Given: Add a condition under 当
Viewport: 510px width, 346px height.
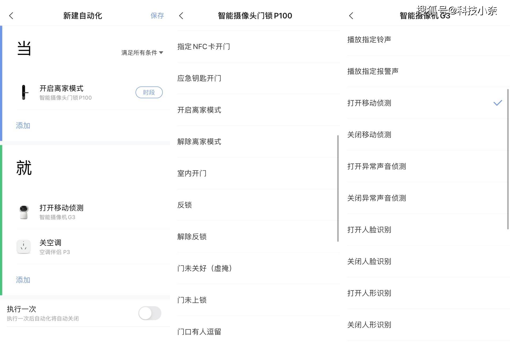Looking at the screenshot, I should [x=23, y=126].
